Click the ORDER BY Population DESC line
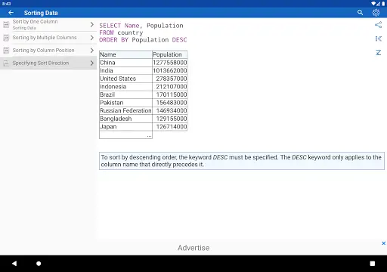 143,40
